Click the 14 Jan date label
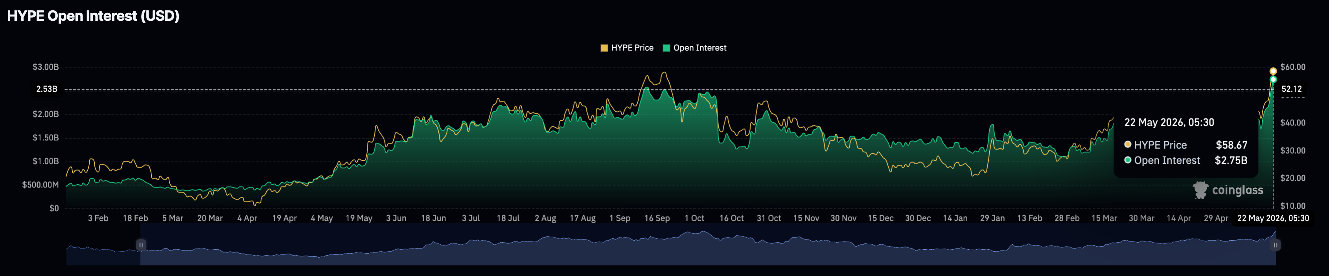Screen dimensions: 1329x276 tap(955, 218)
